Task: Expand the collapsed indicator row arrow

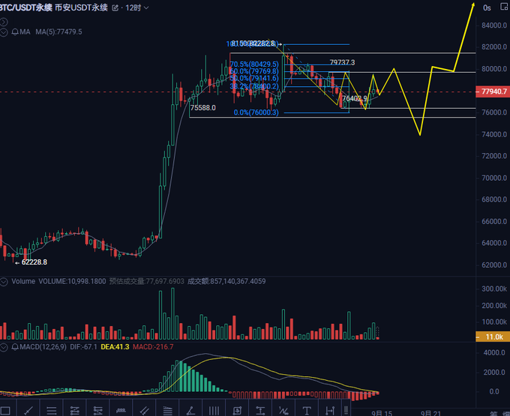Action: [x=3, y=22]
